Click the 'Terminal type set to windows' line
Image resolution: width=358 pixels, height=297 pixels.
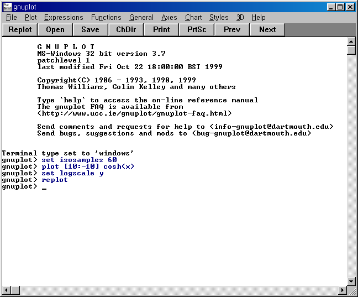click(67, 153)
